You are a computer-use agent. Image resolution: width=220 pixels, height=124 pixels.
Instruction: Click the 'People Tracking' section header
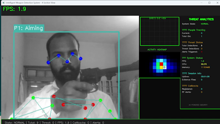(193, 30)
